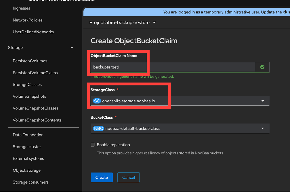Follow the link in the login banner
This screenshot has height=192, width=290.
[x=286, y=12]
